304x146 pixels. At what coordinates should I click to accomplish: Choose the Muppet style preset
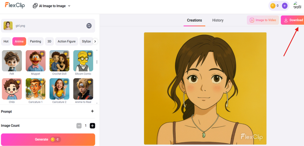pos(36,61)
